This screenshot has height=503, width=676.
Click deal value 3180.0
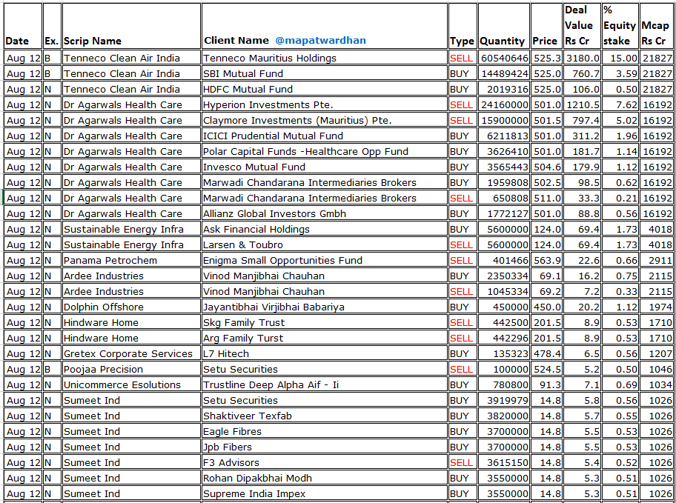point(583,59)
